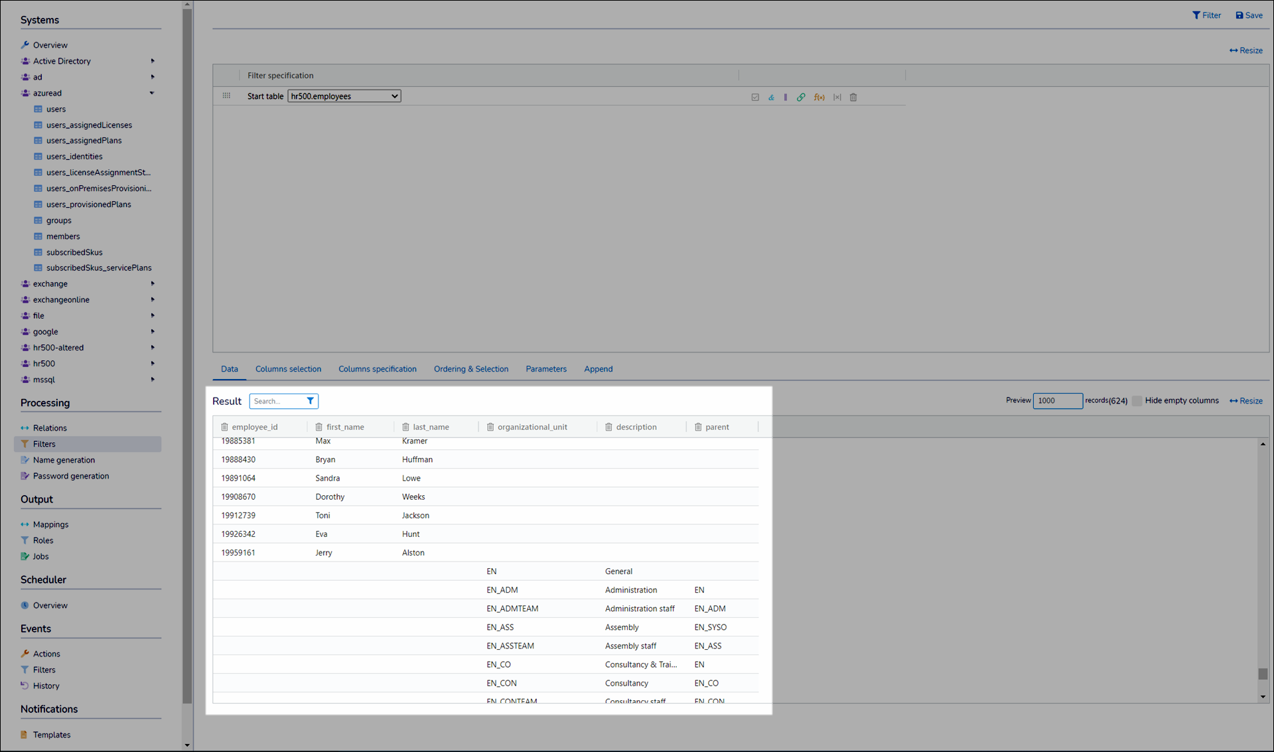This screenshot has width=1274, height=752.
Task: Expand the hr500 system node
Action: [152, 364]
